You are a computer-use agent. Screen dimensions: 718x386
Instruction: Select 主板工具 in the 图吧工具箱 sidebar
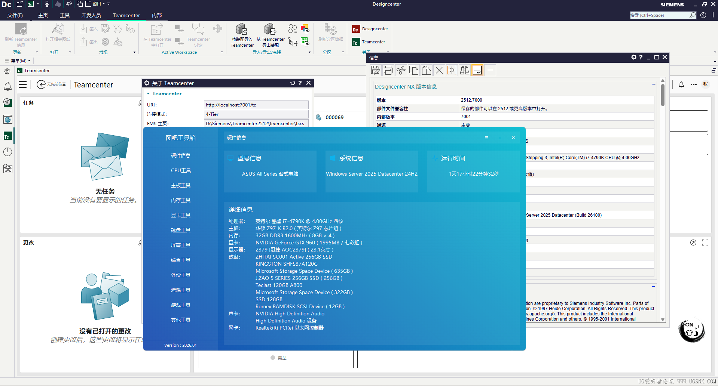(x=181, y=185)
